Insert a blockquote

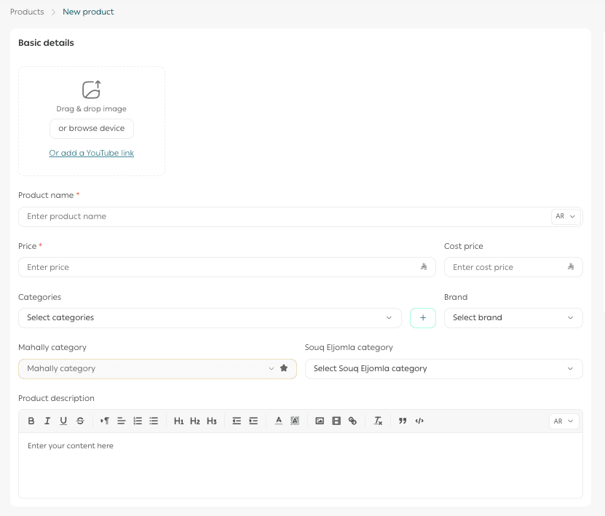coord(403,421)
